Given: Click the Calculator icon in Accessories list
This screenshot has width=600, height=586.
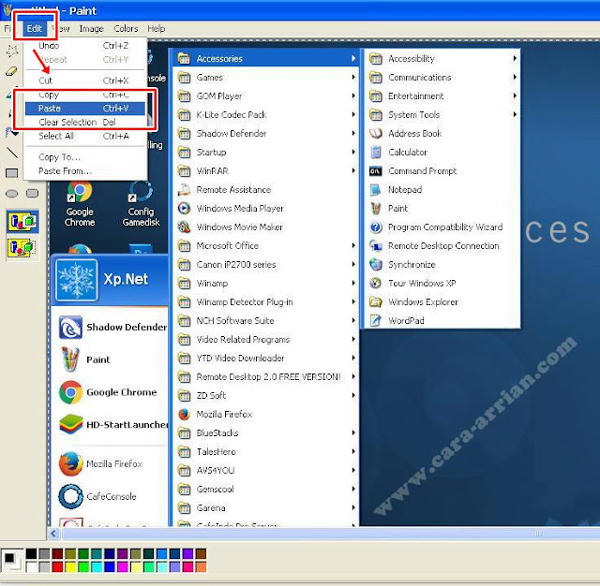Looking at the screenshot, I should (376, 152).
